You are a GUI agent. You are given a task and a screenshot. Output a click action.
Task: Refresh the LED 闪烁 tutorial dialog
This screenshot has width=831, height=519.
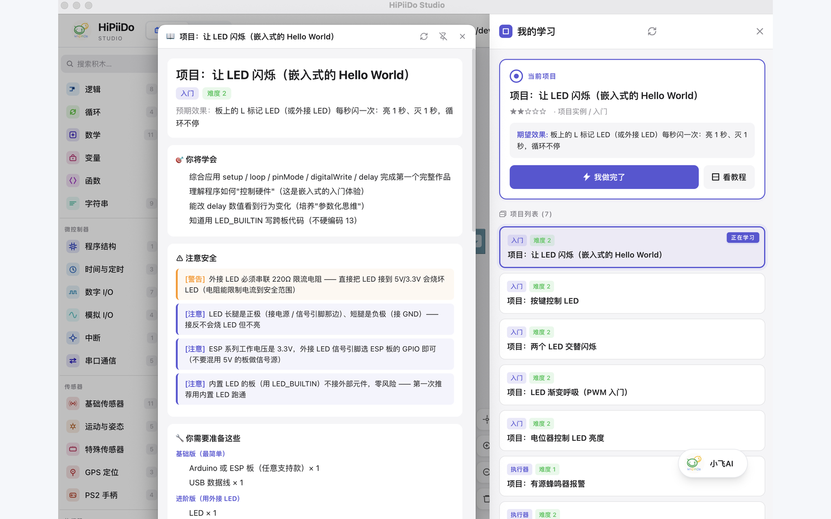[x=424, y=36]
